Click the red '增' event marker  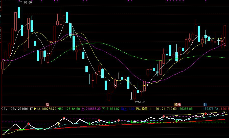coord(47,105)
